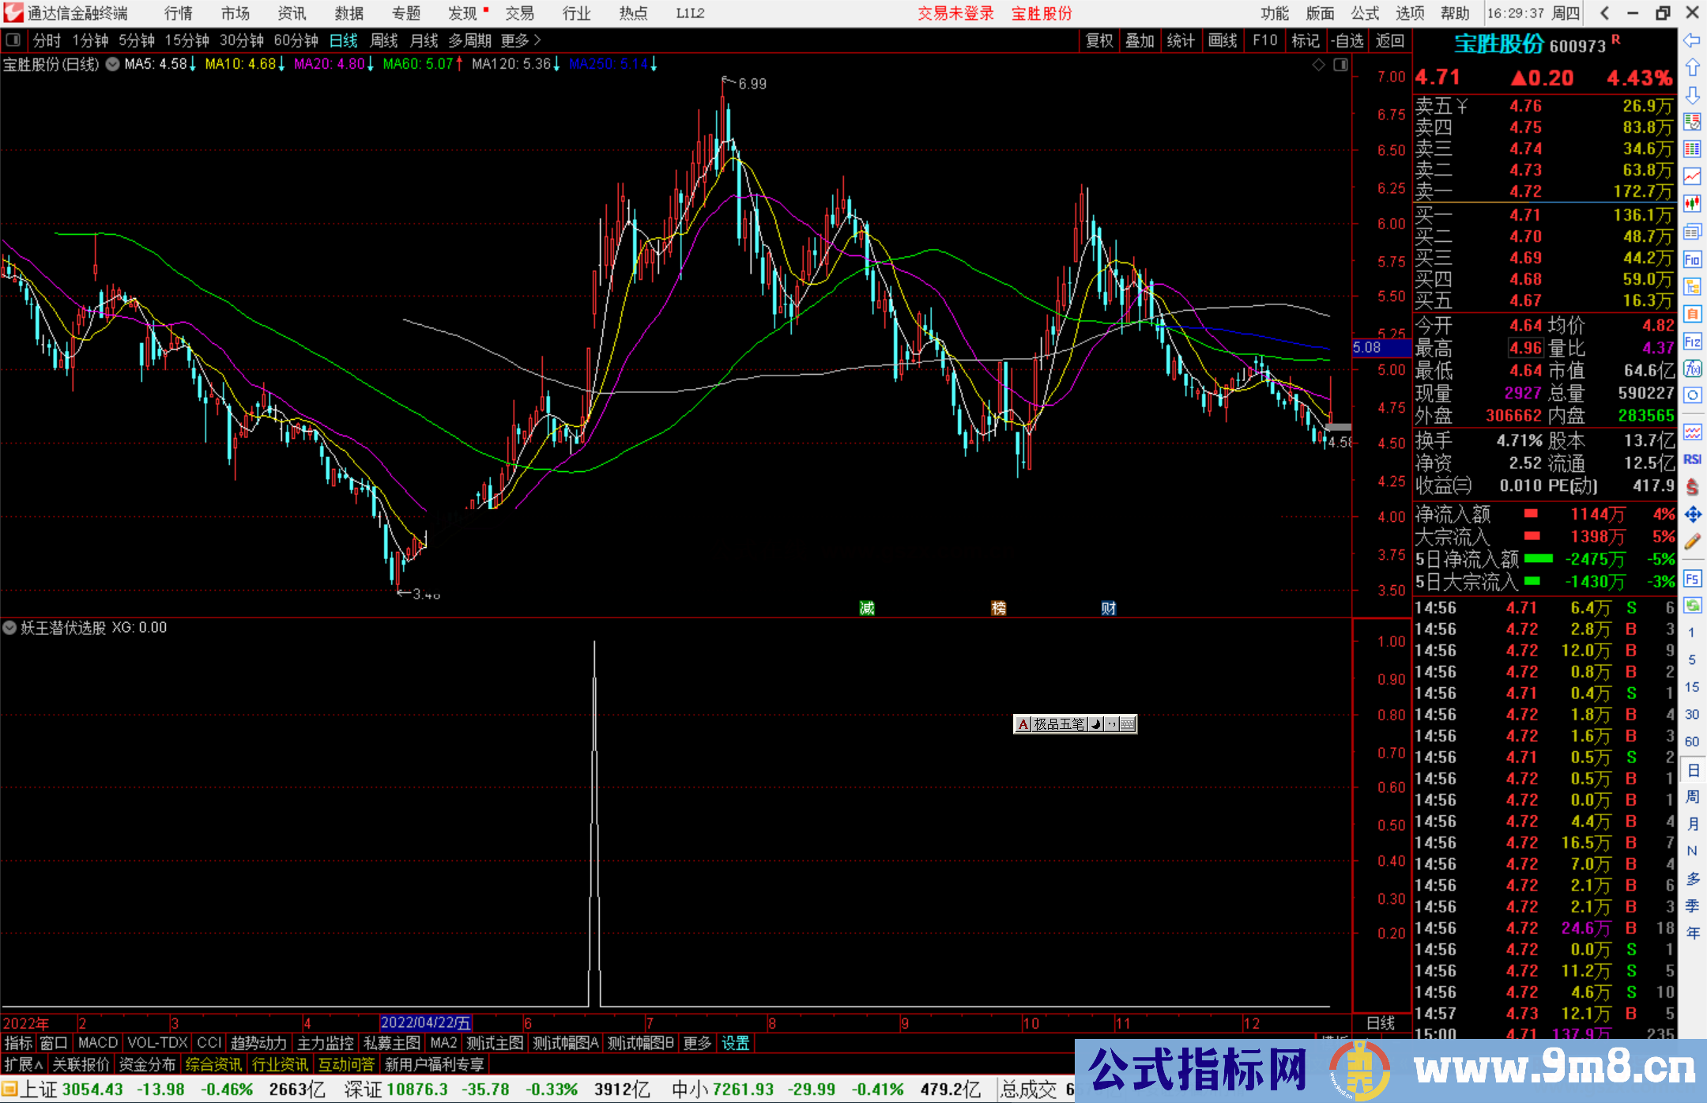1707x1103 pixels.
Task: Toggle the chart window icon near top-right of chart
Action: click(1340, 65)
